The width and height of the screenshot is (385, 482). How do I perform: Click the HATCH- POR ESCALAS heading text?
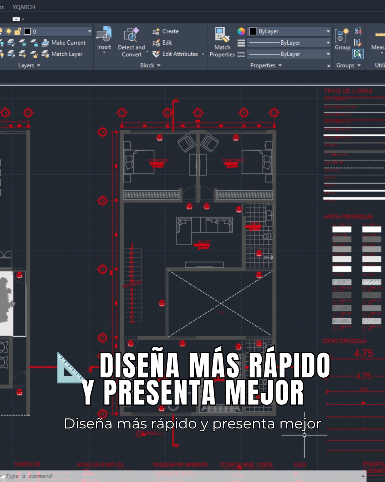point(348,217)
